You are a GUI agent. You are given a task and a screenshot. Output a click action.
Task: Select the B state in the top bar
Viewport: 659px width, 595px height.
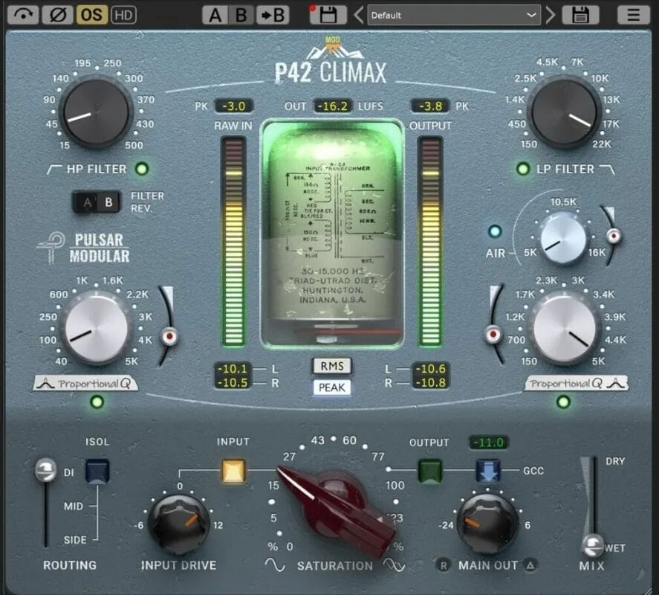[241, 15]
